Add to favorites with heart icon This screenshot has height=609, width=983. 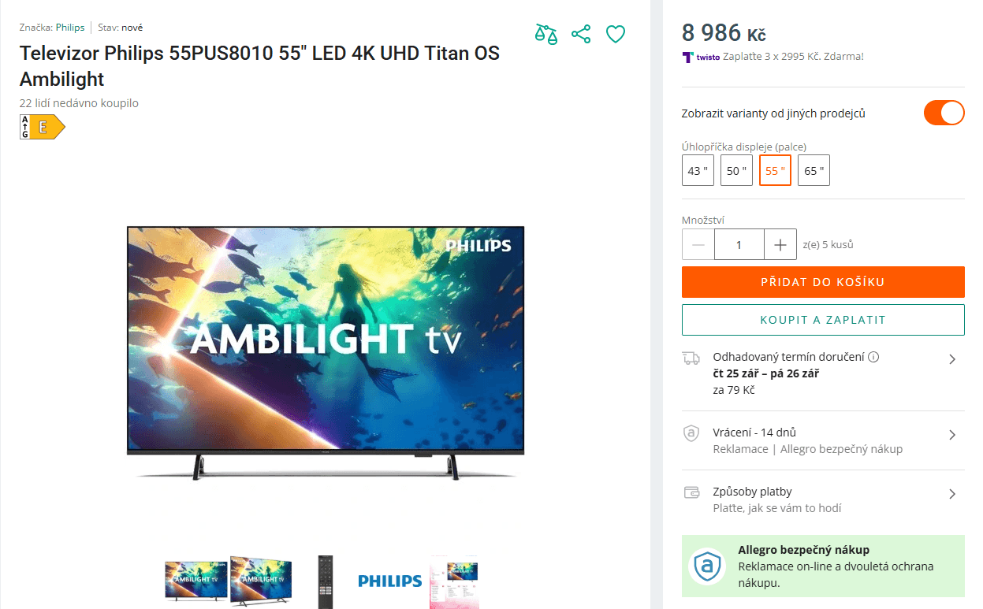click(616, 34)
